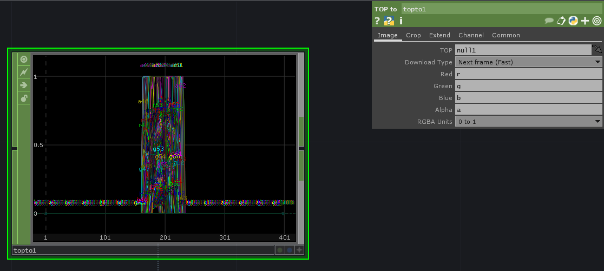Click the target icon in parameter header
Screen dimensions: 604x271
pyautogui.click(x=597, y=21)
